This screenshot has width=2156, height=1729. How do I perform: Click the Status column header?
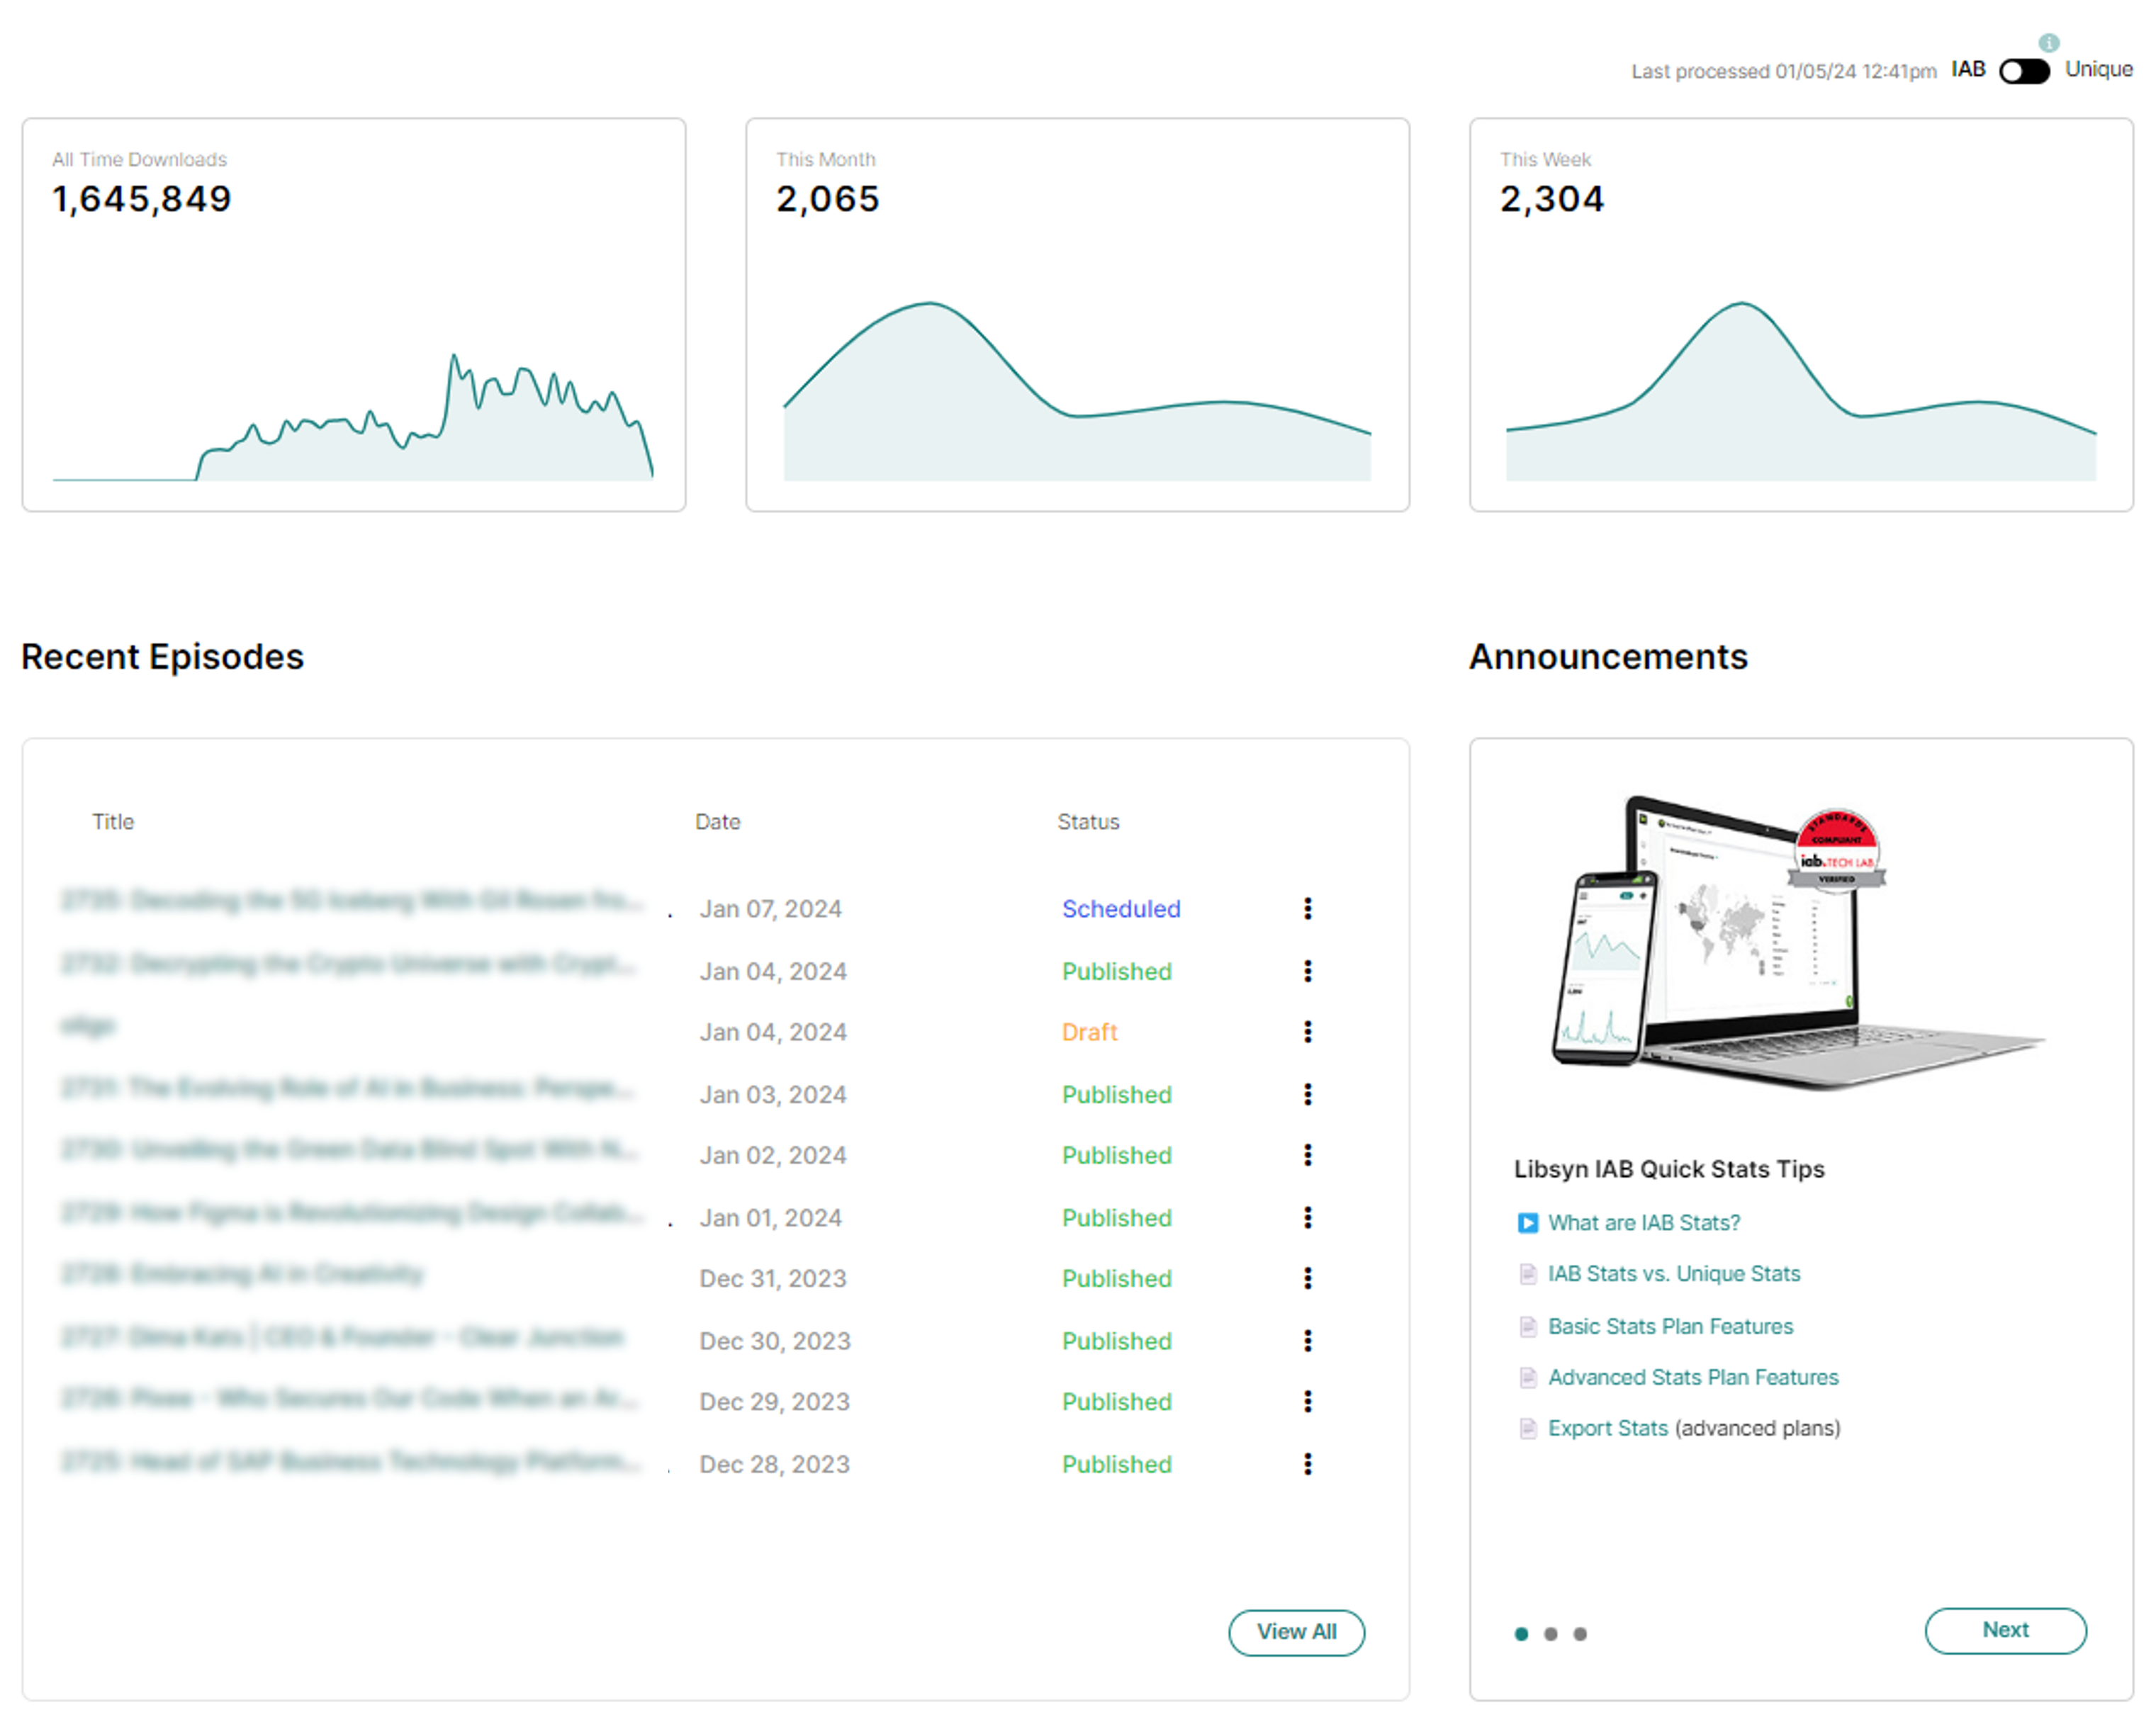pyautogui.click(x=1088, y=821)
